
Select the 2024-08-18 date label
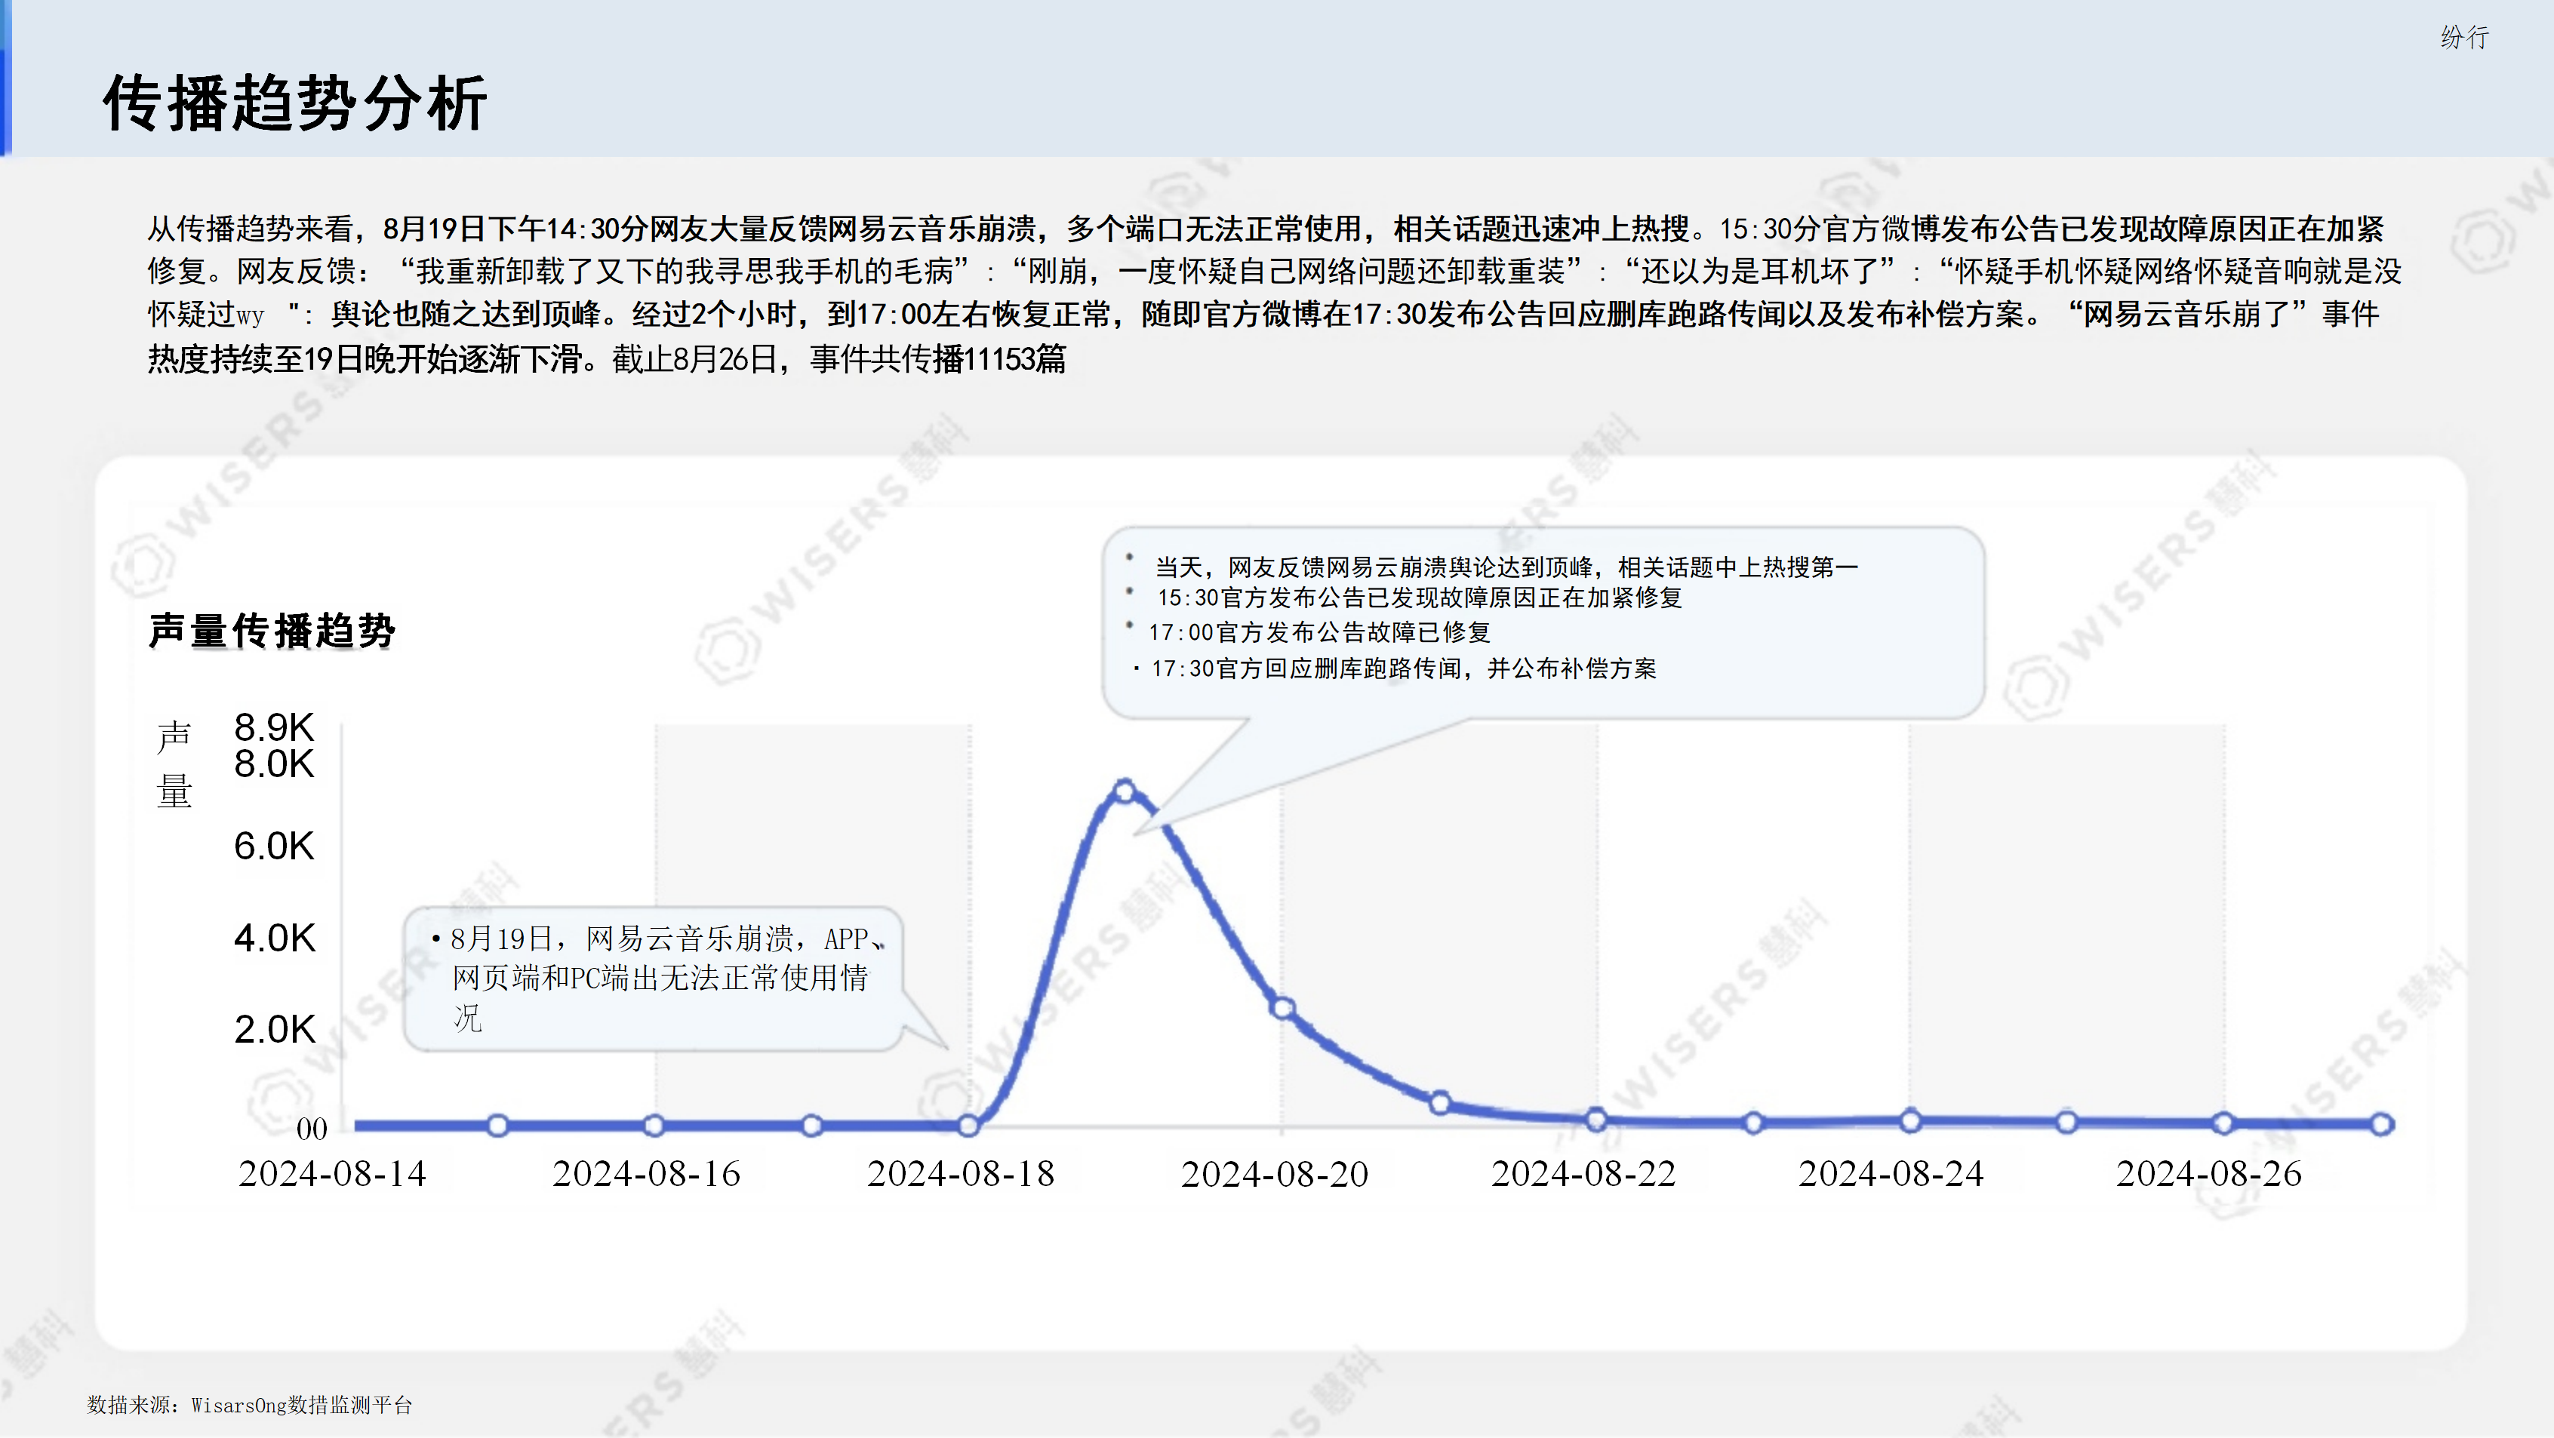(x=961, y=1173)
